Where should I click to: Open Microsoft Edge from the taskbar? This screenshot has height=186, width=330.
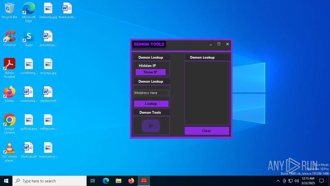pos(106,181)
